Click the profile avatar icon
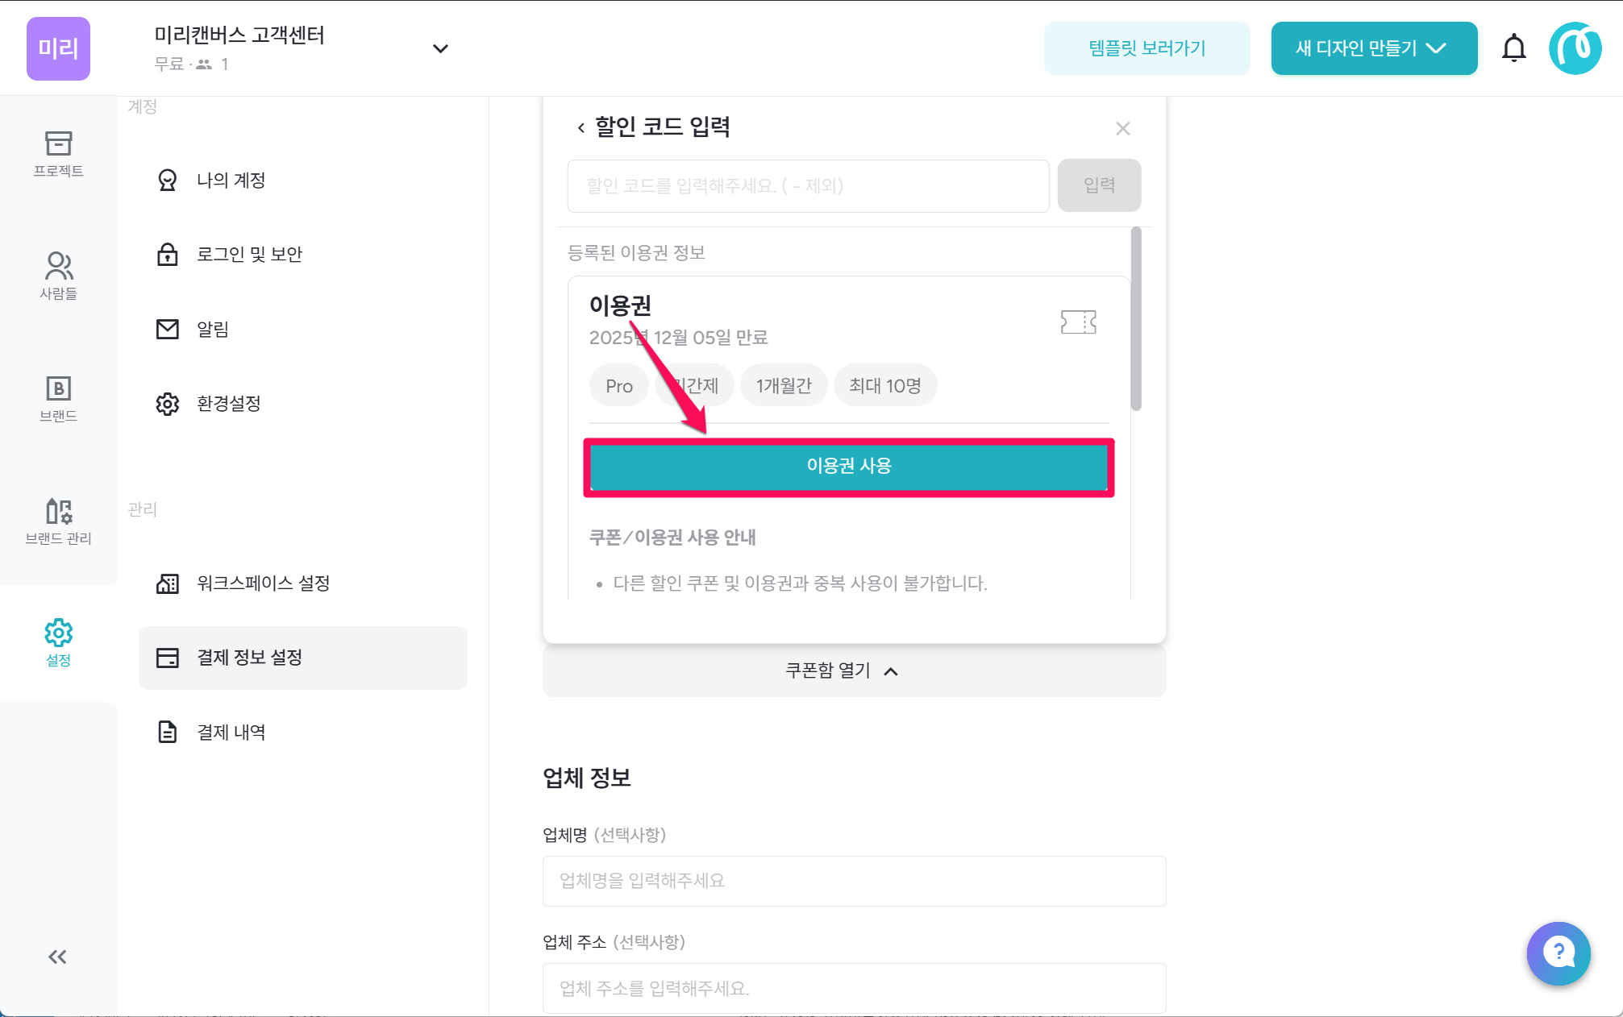This screenshot has height=1017, width=1623. [x=1575, y=48]
